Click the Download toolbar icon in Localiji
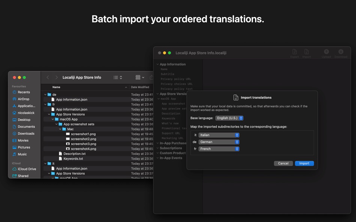Screen dimensions: 356x222 tap(341, 54)
